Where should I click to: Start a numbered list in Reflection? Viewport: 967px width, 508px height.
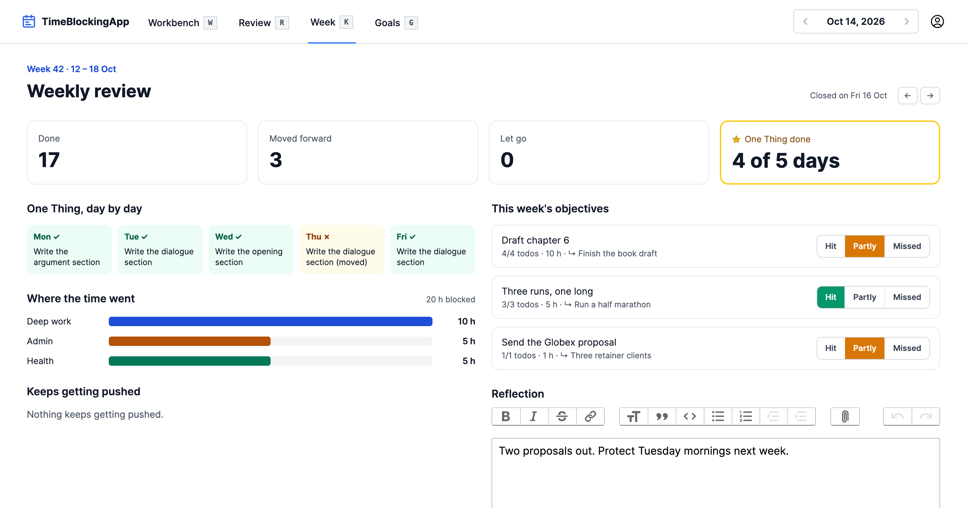pyautogui.click(x=745, y=416)
